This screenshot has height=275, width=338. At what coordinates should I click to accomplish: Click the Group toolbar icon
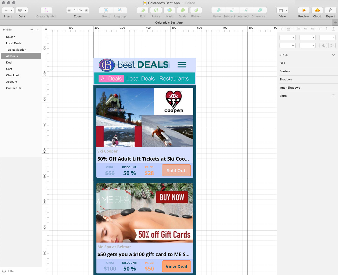point(106,10)
